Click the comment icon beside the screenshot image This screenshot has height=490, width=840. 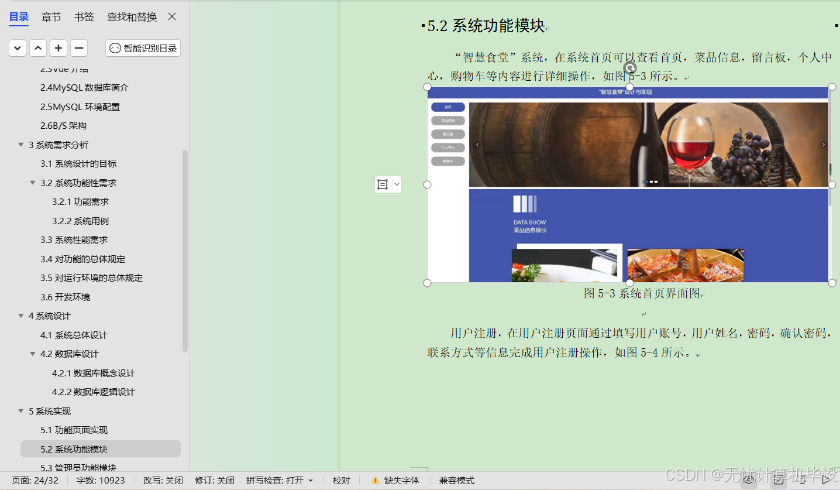coord(383,184)
